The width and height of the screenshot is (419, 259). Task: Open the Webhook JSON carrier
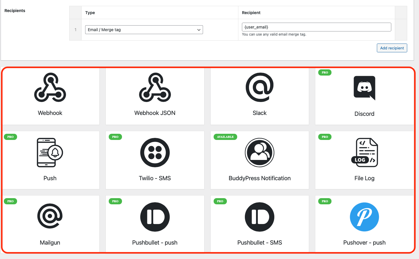155,87
